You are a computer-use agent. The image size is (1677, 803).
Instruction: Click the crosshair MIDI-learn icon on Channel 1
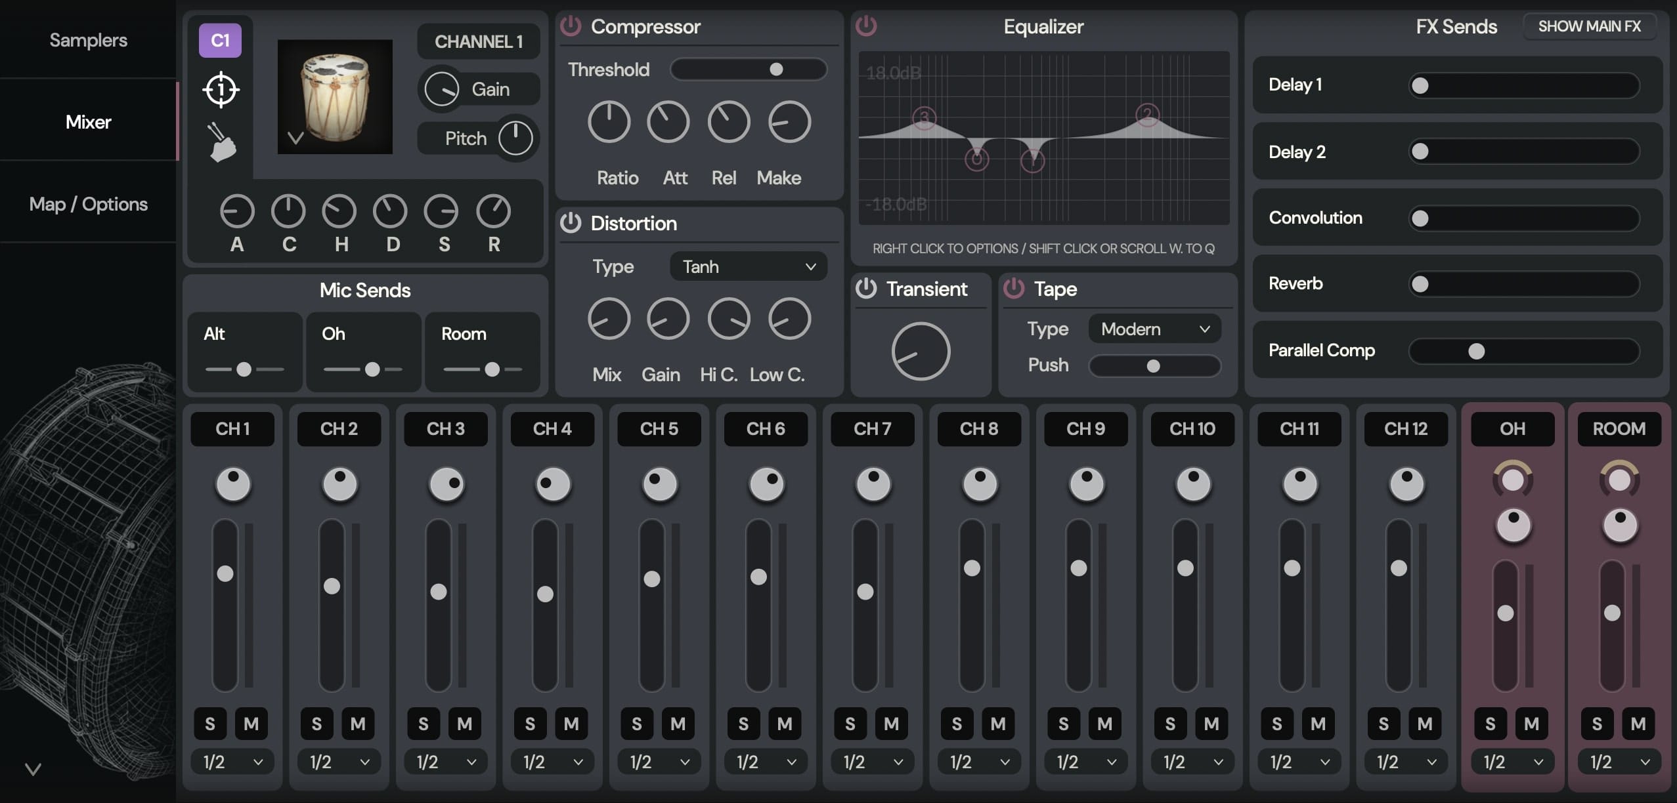tap(221, 90)
